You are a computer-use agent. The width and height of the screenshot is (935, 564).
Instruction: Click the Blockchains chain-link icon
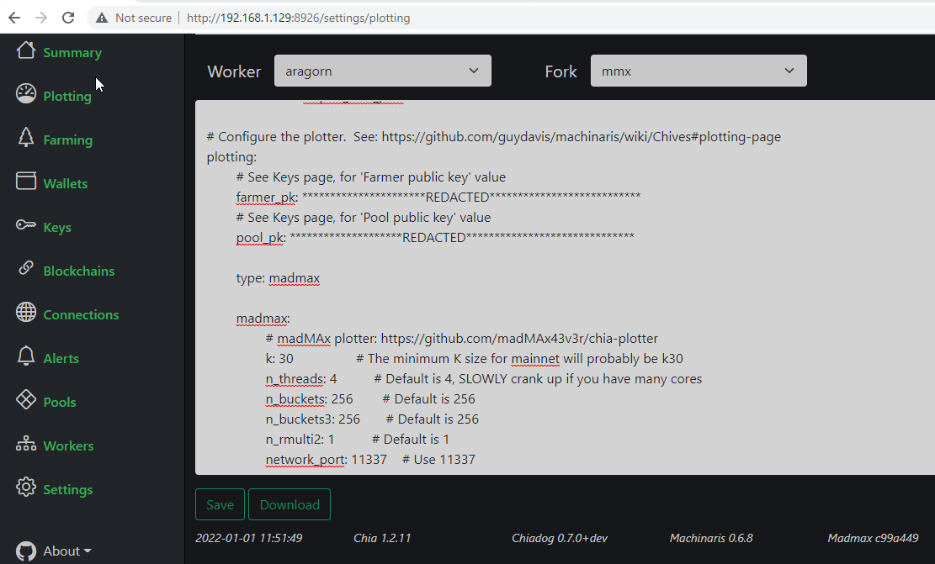tap(25, 268)
